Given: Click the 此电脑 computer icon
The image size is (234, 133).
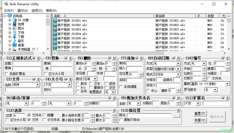Looking at the screenshot, I should (x=10, y=16).
